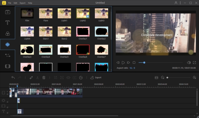Step to the next frame

[x=128, y=63]
